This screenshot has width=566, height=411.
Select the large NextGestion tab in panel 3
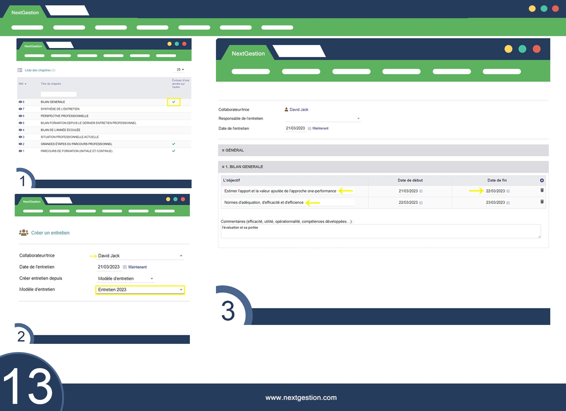248,54
